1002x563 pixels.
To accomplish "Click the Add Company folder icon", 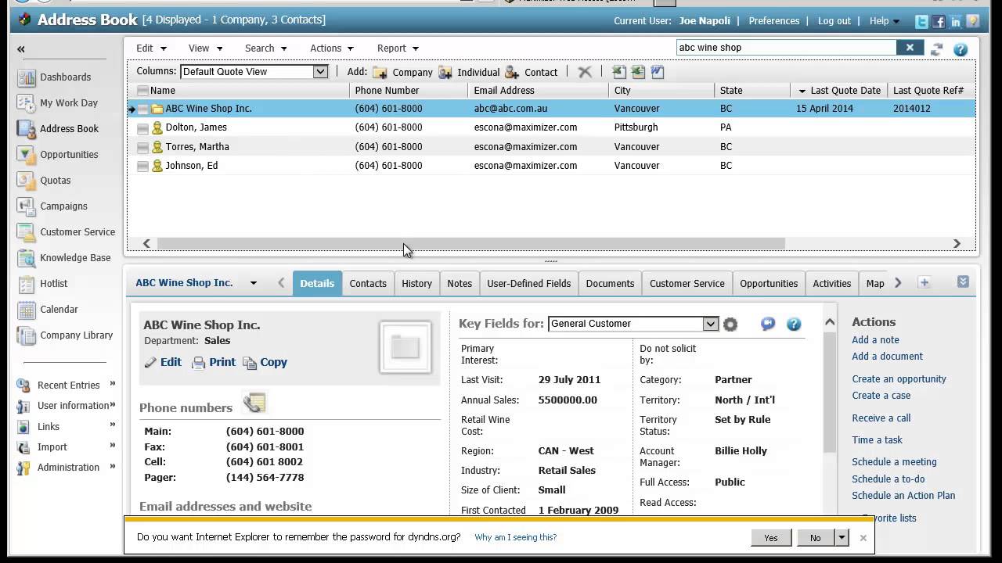I will point(380,72).
